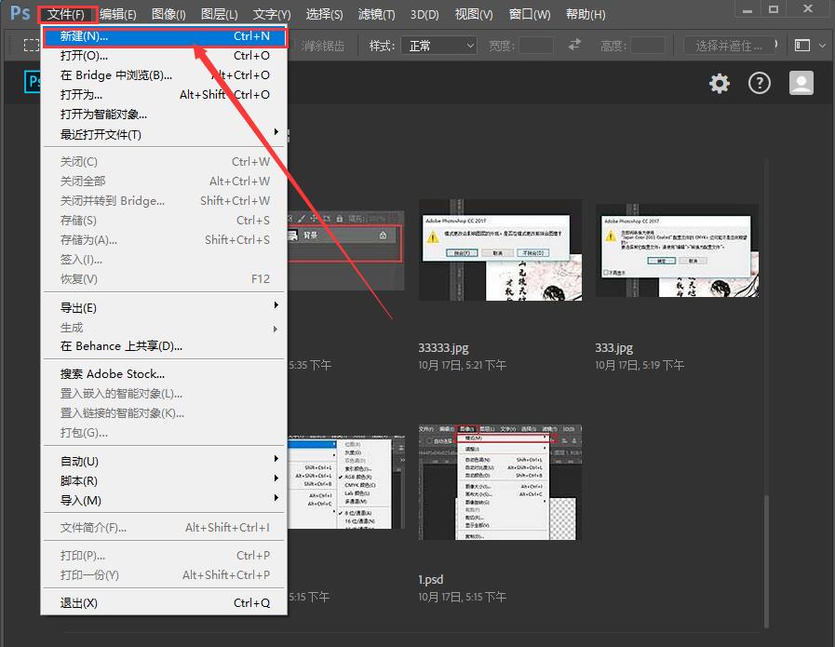Open the 编辑(E) menu

[117, 14]
